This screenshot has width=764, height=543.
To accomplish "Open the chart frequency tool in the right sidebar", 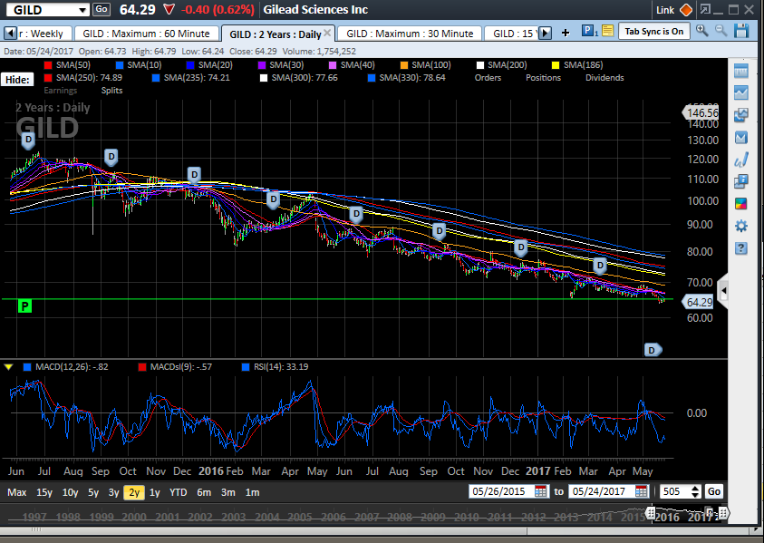I will tap(740, 71).
